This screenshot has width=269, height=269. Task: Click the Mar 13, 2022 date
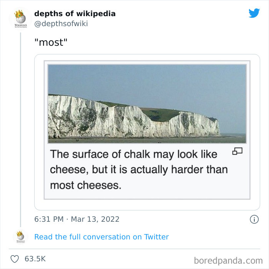(x=95, y=219)
